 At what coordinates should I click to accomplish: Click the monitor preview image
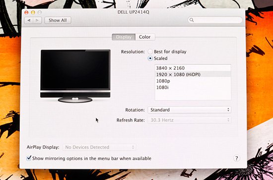tap(75, 76)
